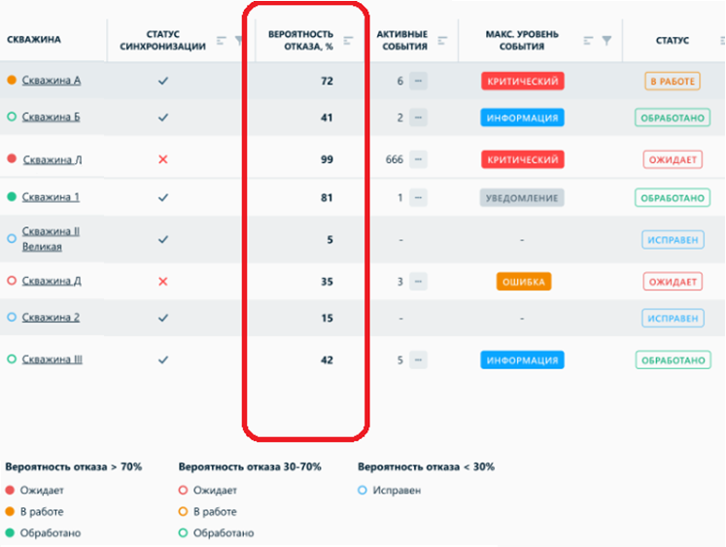Open Скважина Л well link
The width and height of the screenshot is (726, 547).
pos(52,159)
